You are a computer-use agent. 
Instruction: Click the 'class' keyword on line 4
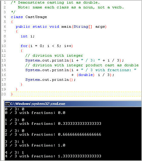click(17, 17)
